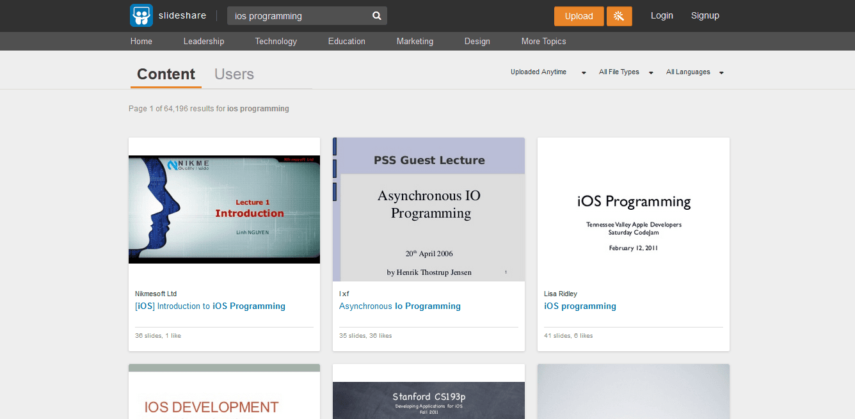This screenshot has height=419, width=855.
Task: Click the SlideShare logo icon
Action: coord(141,15)
